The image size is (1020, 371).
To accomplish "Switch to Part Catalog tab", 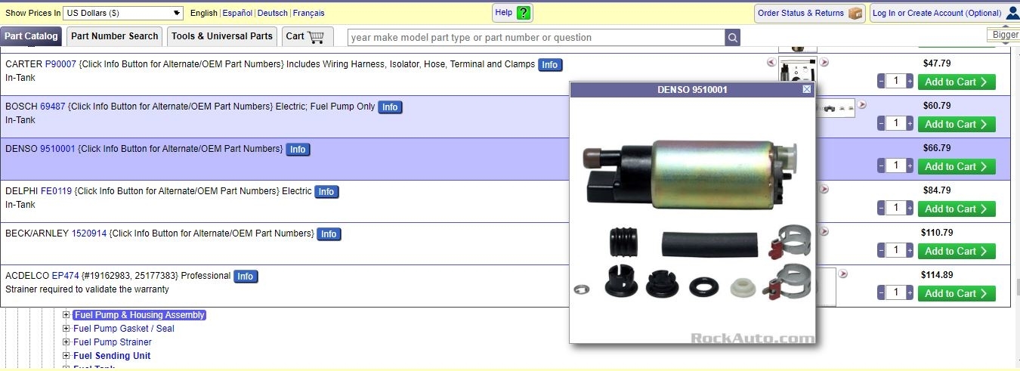I will (x=31, y=36).
